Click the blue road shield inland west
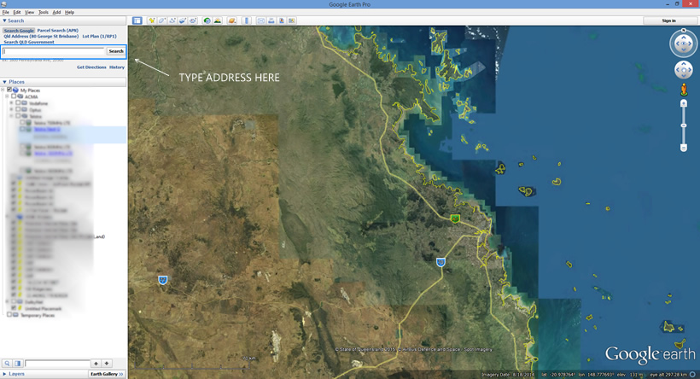 click(163, 280)
